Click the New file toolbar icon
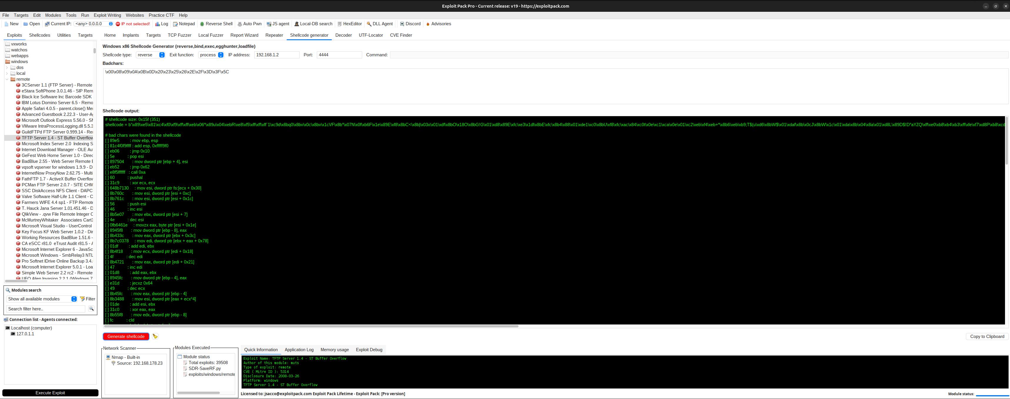The image size is (1010, 399). (x=6, y=24)
